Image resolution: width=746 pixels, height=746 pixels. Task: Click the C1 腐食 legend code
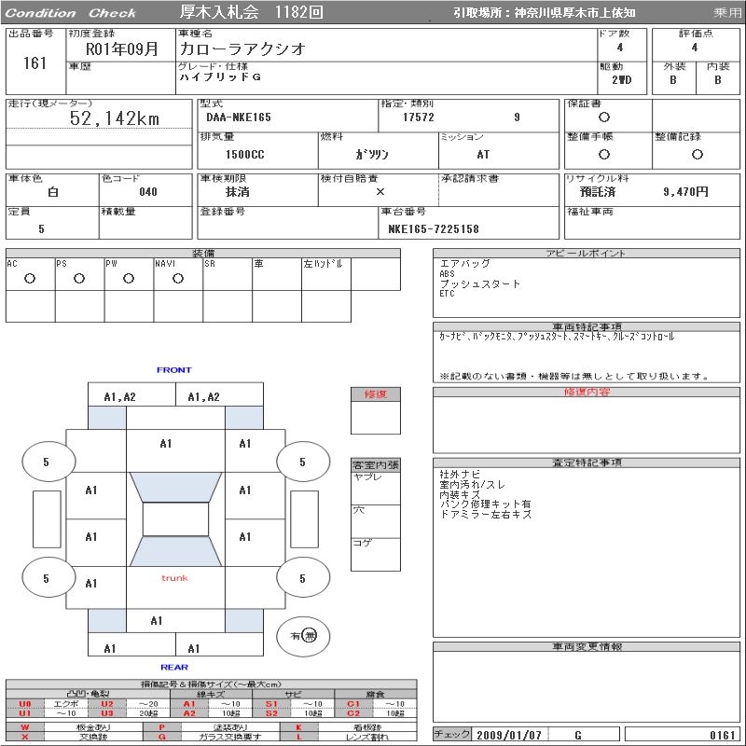tap(353, 704)
